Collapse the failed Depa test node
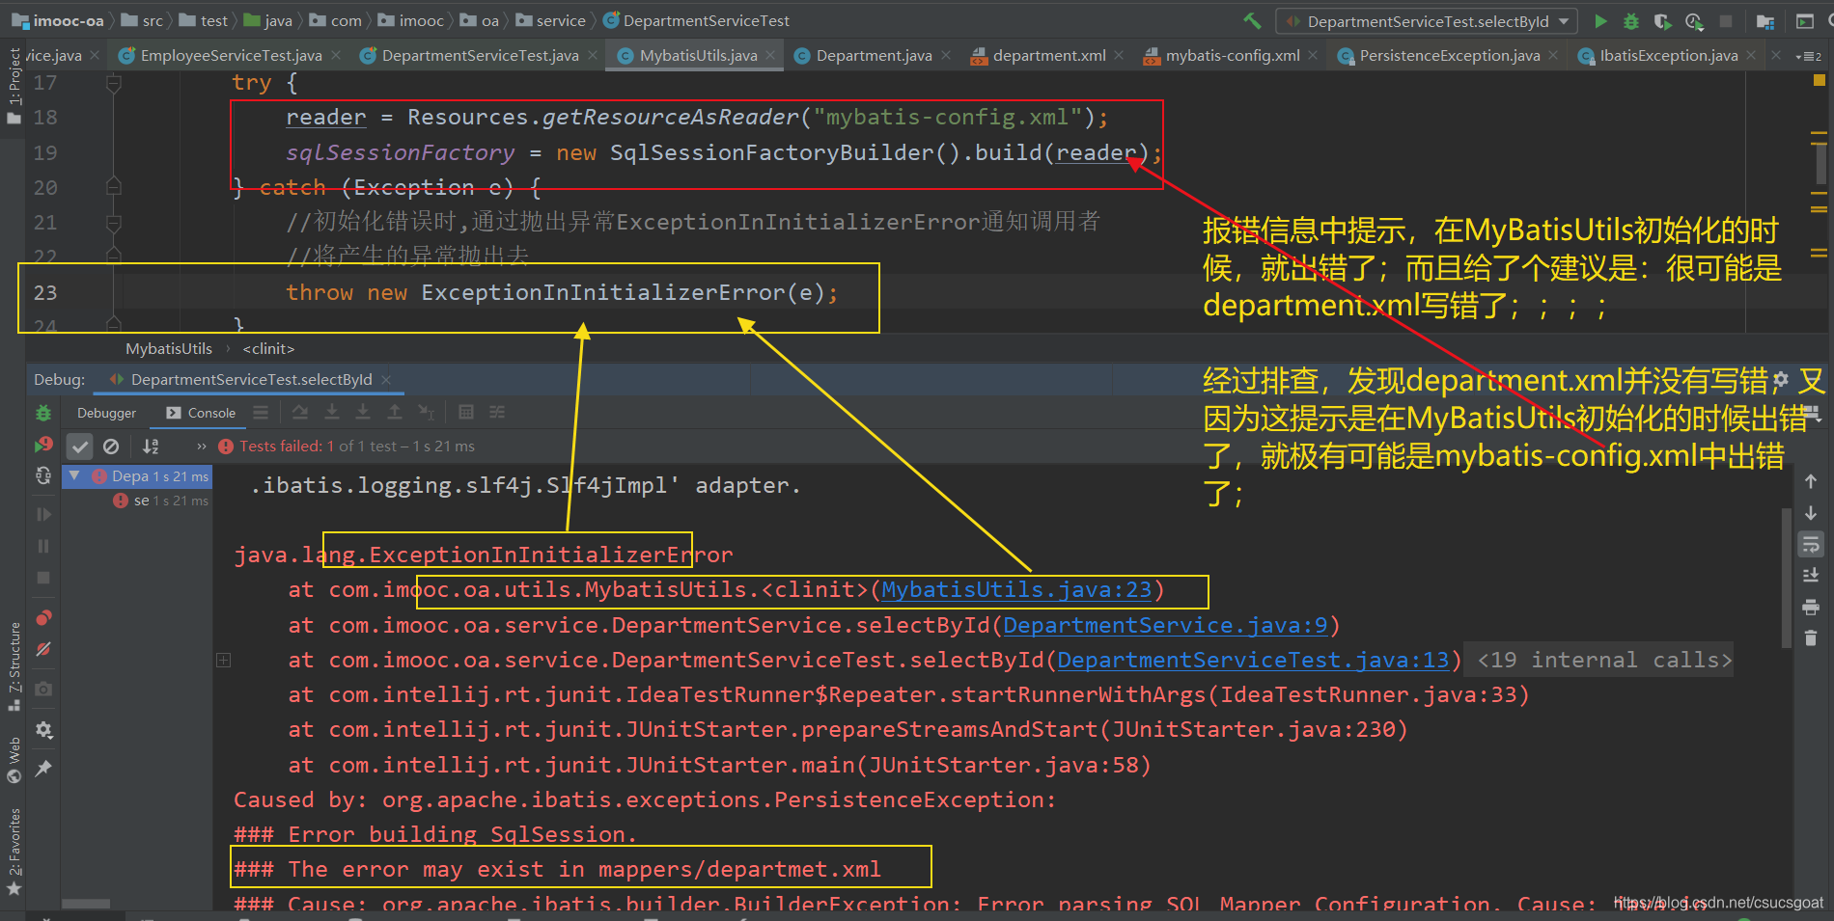 click(74, 476)
